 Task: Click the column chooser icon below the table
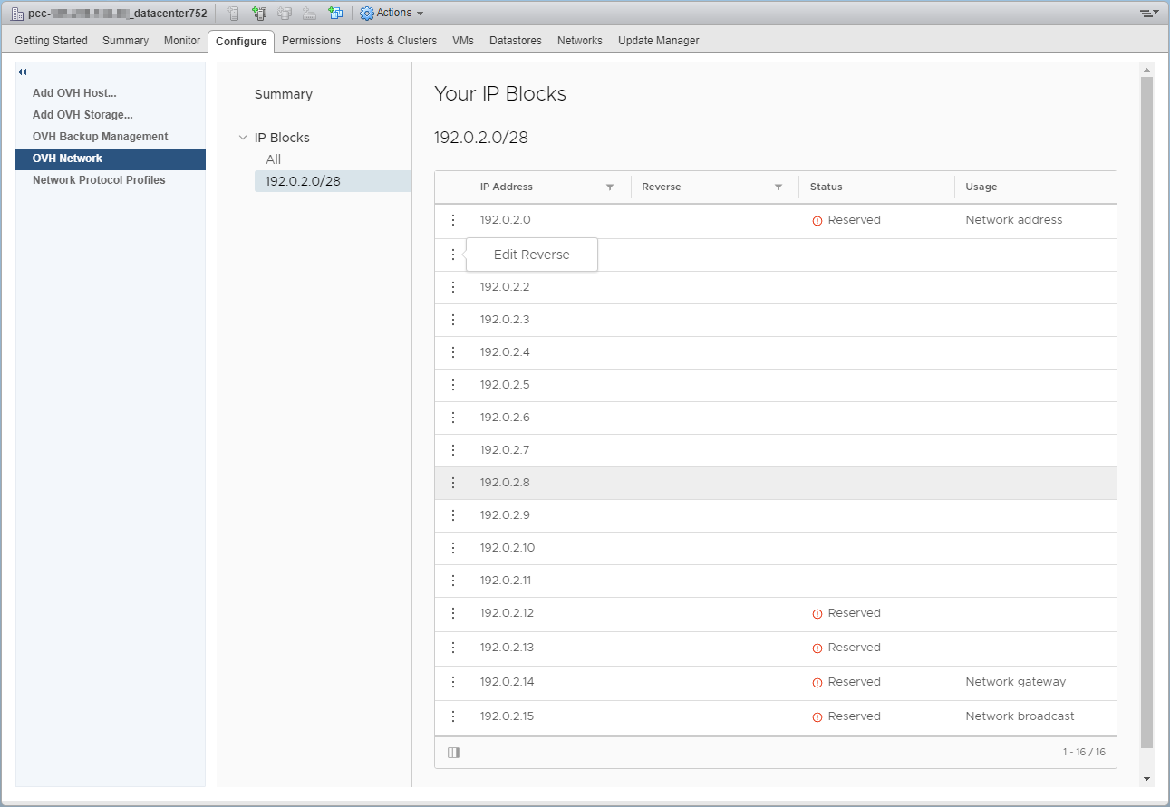click(x=454, y=753)
